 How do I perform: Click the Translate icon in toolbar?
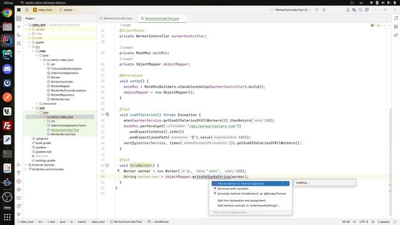pyautogui.click(x=354, y=10)
